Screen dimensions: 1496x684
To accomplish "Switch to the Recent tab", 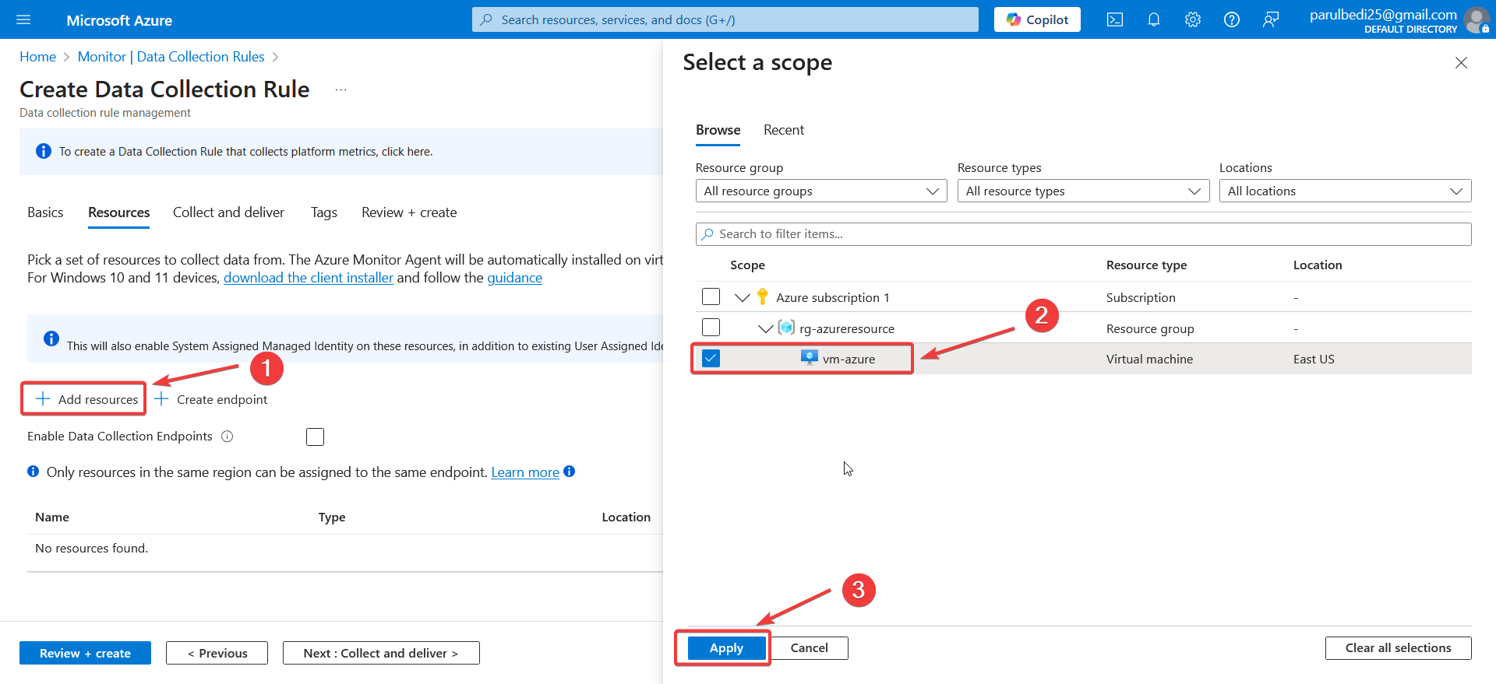I will (x=783, y=130).
